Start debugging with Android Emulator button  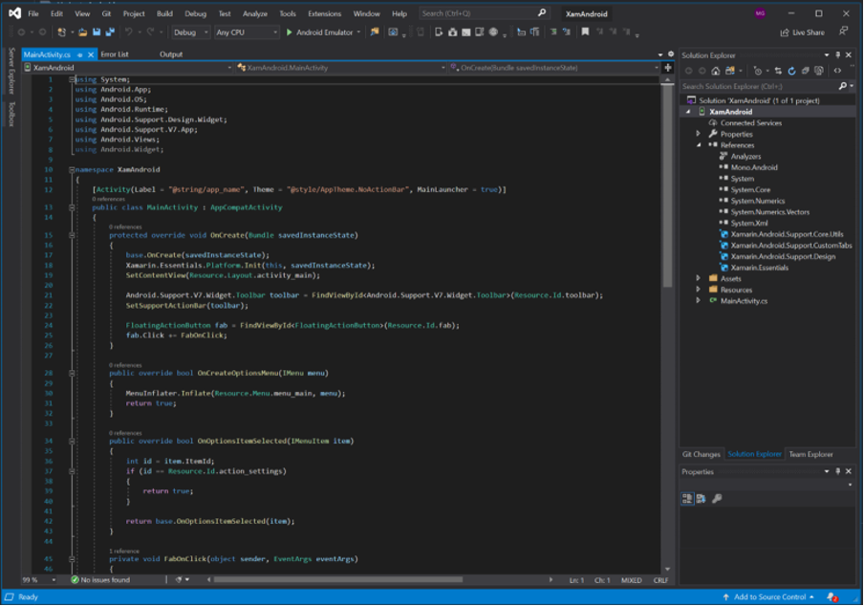coord(322,32)
